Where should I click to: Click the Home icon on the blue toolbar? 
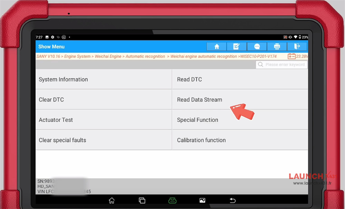click(x=216, y=46)
